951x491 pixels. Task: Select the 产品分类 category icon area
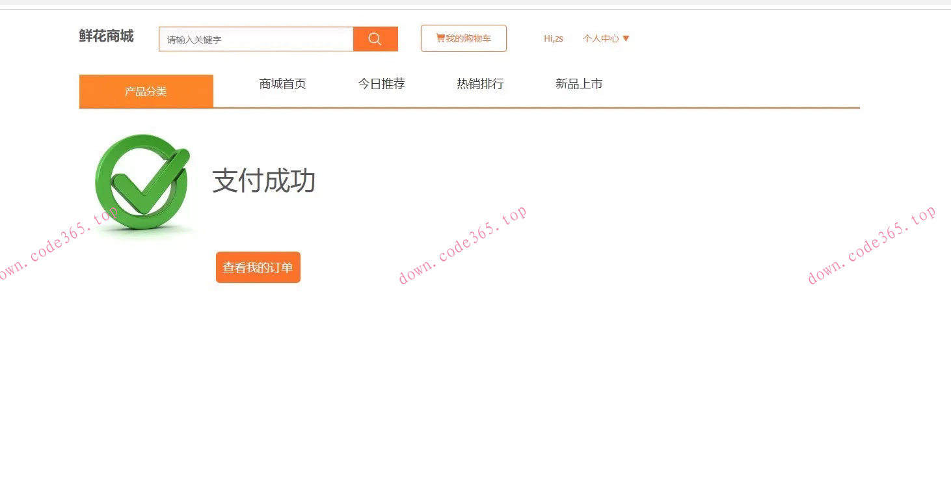click(x=146, y=91)
